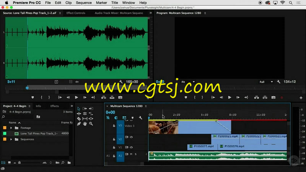
Task: Click Extract button in Program monitor
Action: tap(265, 97)
